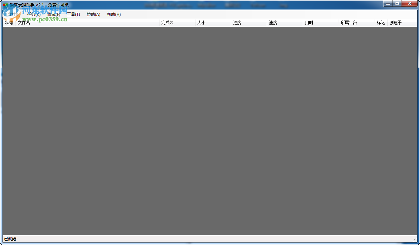The width and height of the screenshot is (420, 245).
Task: Open the 工具(T) tools menu
Action: tap(74, 14)
